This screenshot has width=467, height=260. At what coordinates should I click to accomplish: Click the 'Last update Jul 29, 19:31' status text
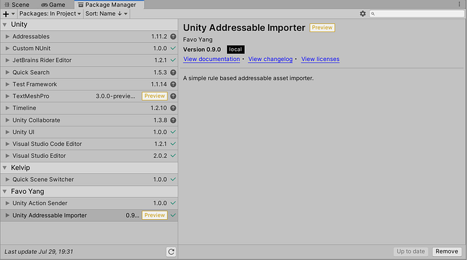coord(39,252)
